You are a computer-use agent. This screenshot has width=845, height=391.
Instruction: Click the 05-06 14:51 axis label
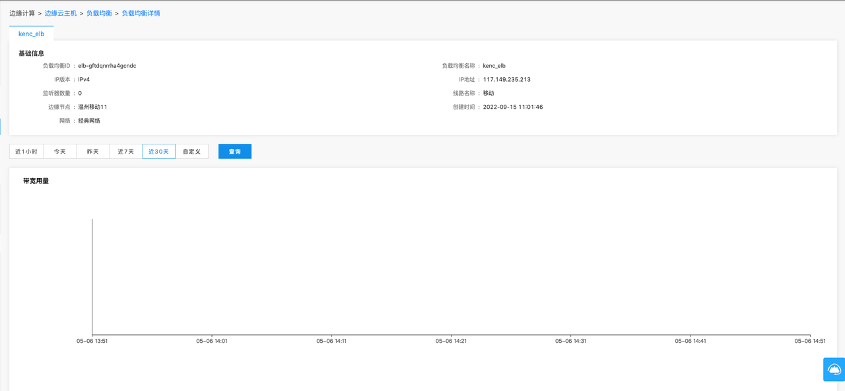[x=810, y=342]
